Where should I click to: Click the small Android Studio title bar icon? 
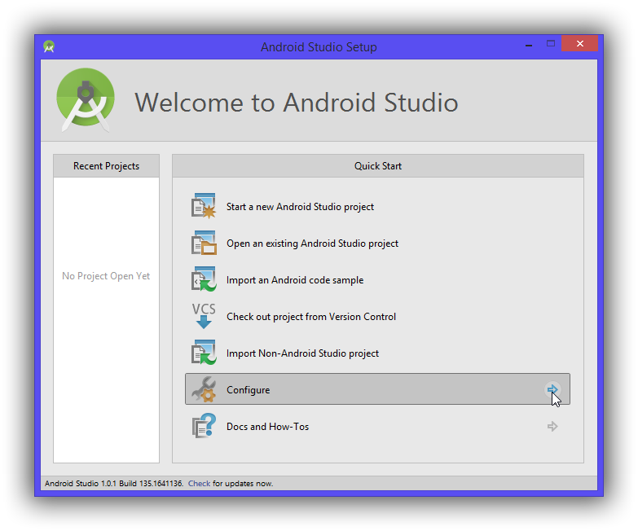[x=49, y=46]
